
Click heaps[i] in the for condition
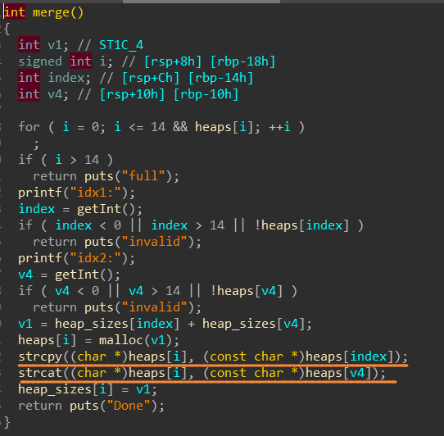point(224,127)
